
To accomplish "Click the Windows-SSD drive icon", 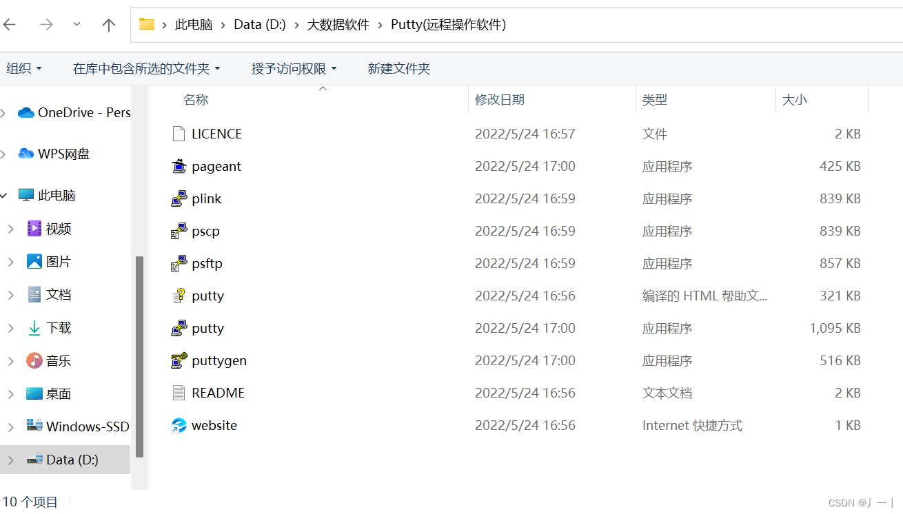I will pos(34,425).
